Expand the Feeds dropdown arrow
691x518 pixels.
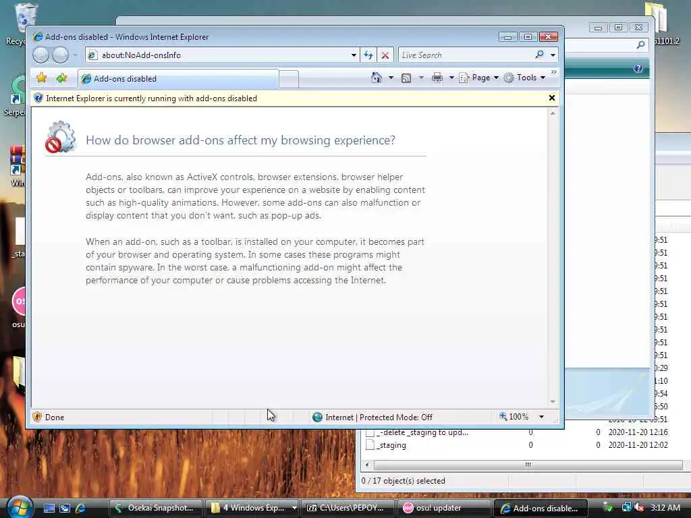[x=421, y=78]
